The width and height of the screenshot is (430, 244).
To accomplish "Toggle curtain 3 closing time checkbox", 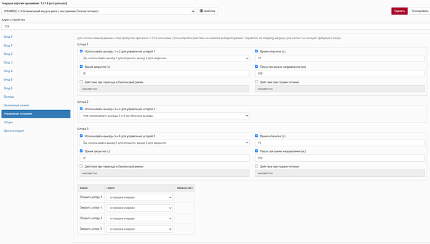I will 81,151.
